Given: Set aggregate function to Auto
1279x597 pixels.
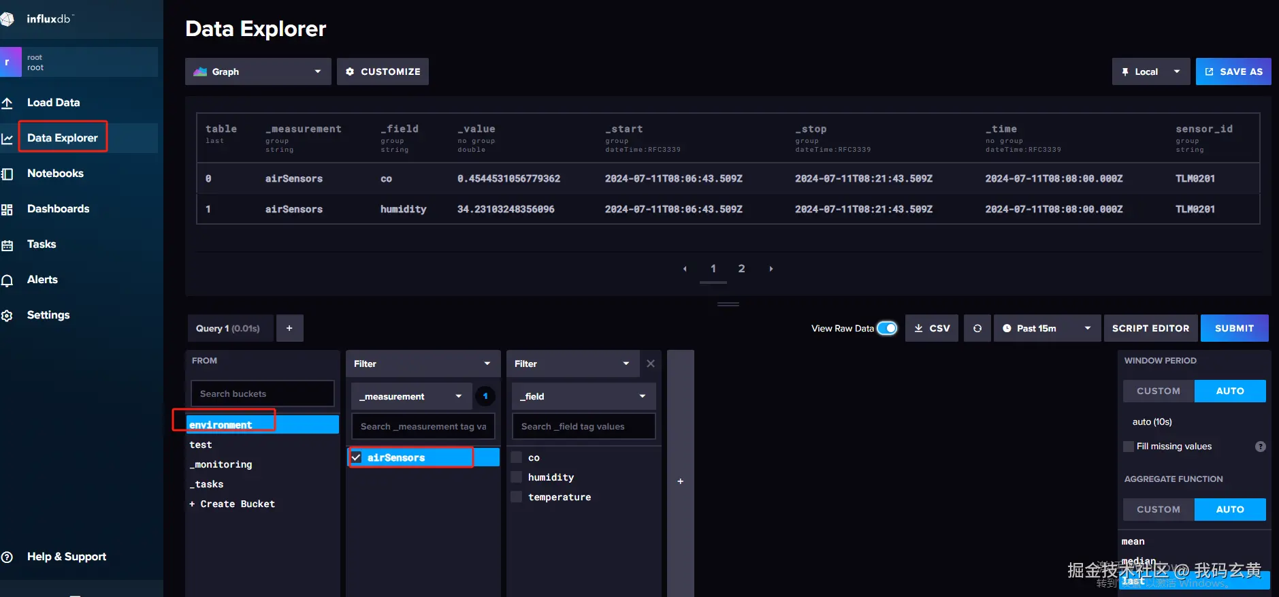Looking at the screenshot, I should 1230,509.
